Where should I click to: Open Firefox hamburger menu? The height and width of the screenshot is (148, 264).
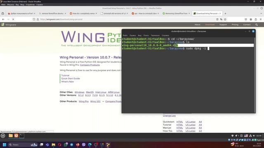[x=261, y=19]
